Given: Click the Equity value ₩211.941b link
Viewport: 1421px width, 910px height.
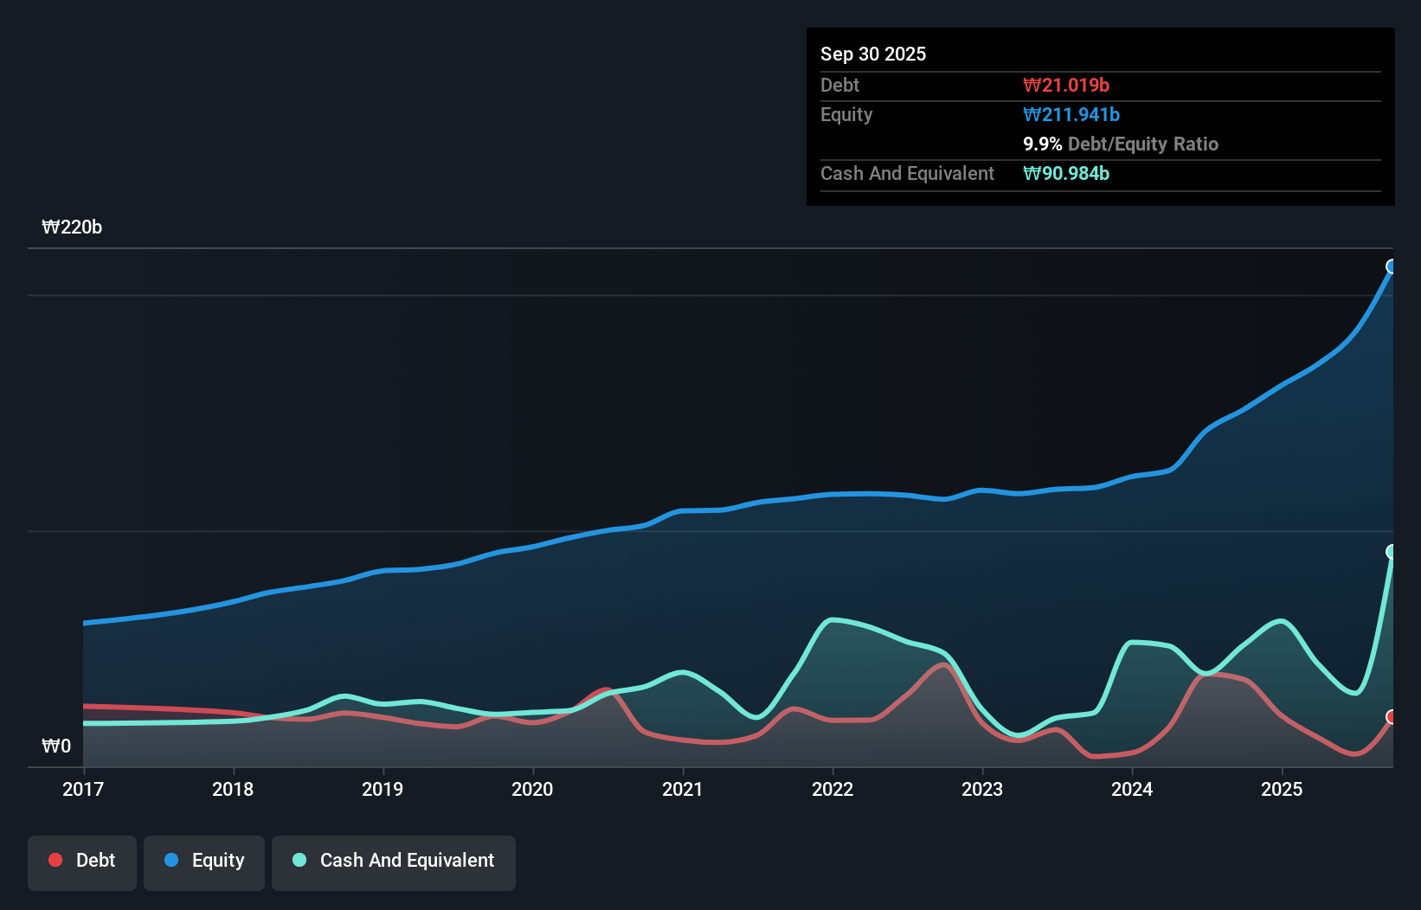Looking at the screenshot, I should coord(1071,114).
